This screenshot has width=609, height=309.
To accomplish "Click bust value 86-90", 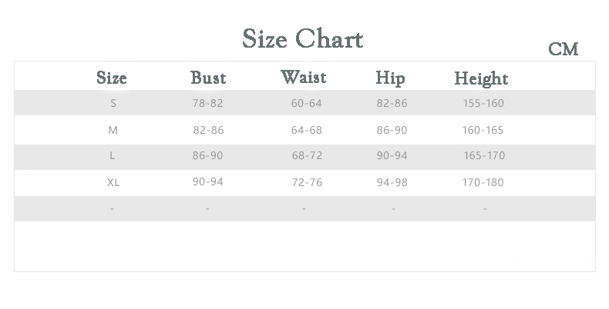I will pyautogui.click(x=207, y=155).
